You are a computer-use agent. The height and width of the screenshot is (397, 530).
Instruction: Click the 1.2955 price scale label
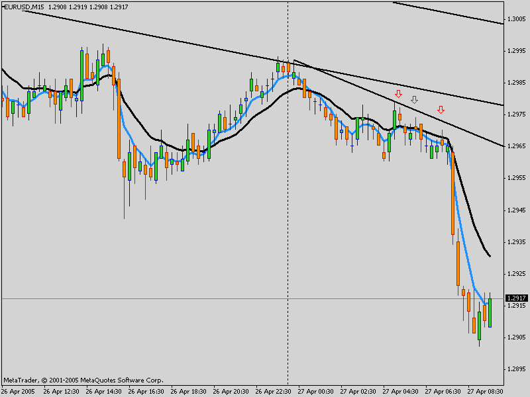point(517,178)
